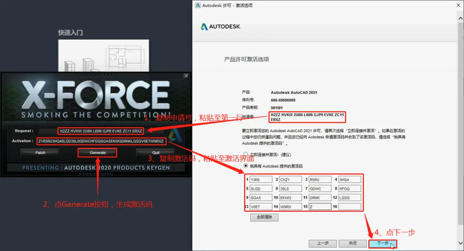The height and width of the screenshot is (251, 464).
Task: Click activation code box 9 containing SGA5
Action: click(261, 198)
